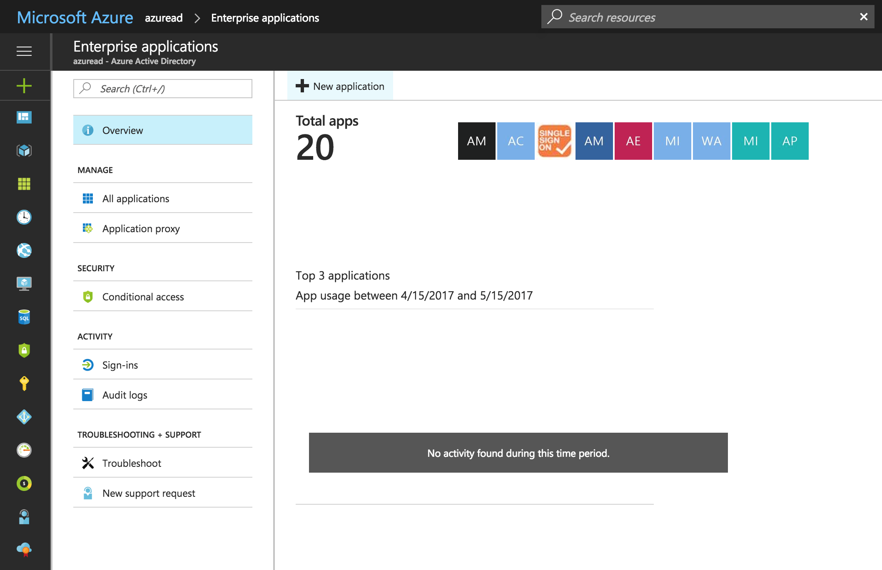Click the clock Recent icon in the sidebar

click(x=24, y=217)
